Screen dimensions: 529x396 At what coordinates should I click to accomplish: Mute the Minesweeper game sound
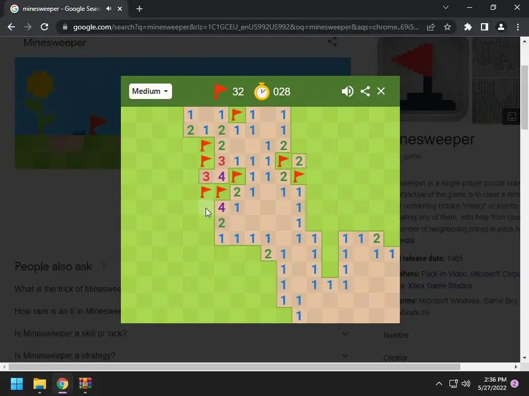tap(347, 91)
